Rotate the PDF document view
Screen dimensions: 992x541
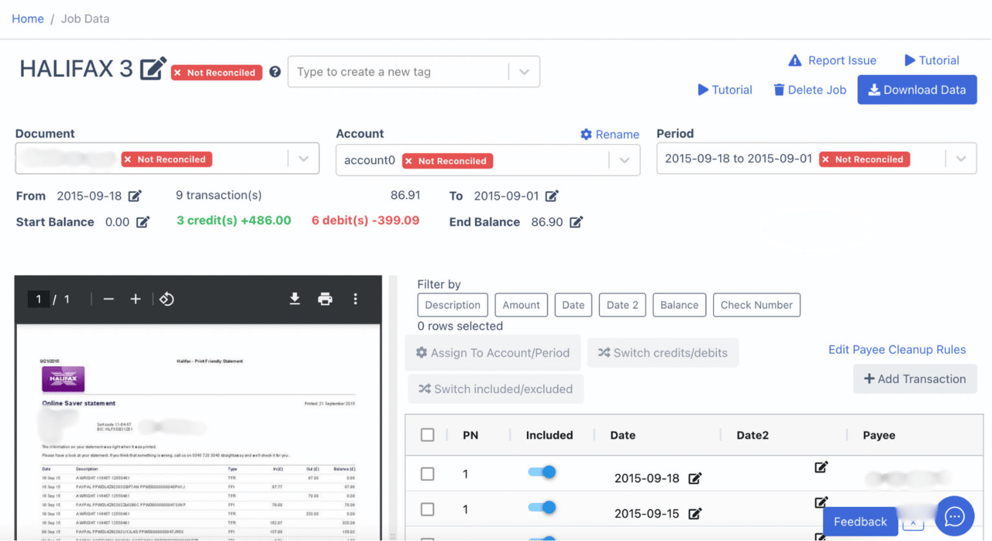(167, 299)
